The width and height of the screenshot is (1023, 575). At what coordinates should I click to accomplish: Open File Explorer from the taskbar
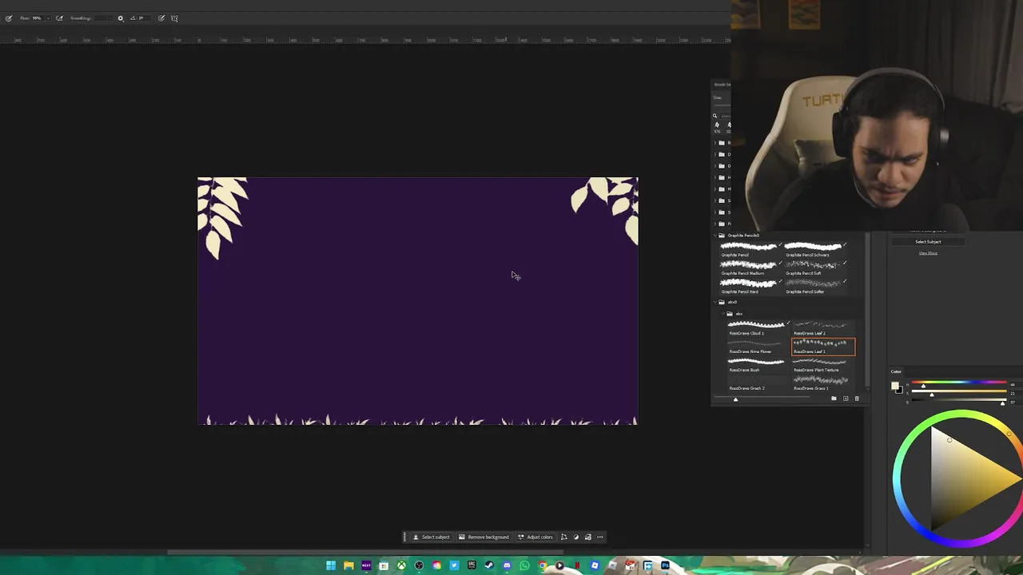[x=348, y=565]
